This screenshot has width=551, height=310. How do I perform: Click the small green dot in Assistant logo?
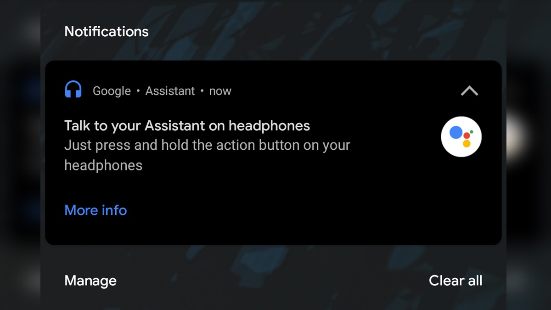click(x=472, y=132)
